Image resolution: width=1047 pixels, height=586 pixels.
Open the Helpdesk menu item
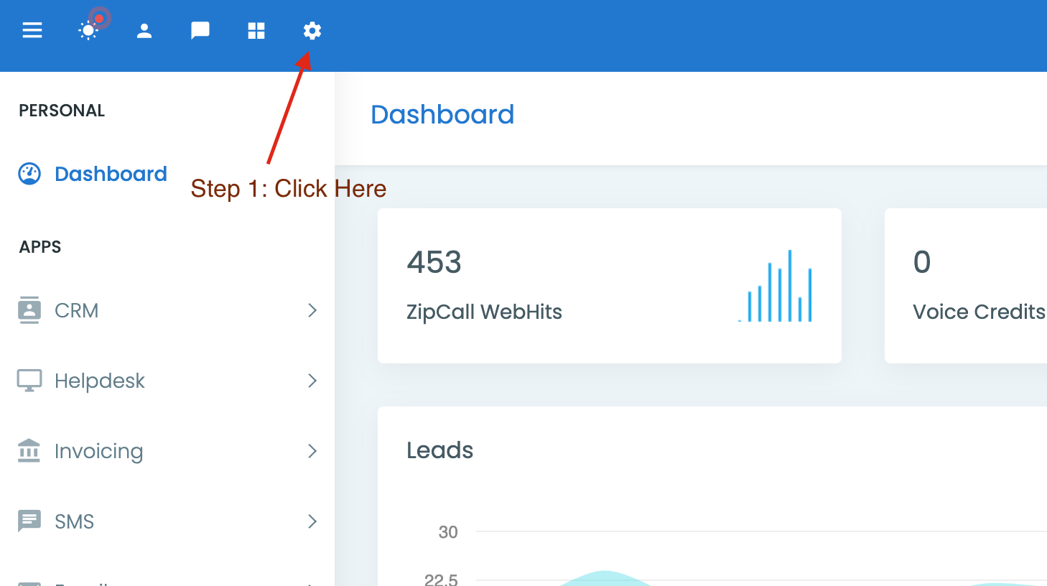(100, 381)
